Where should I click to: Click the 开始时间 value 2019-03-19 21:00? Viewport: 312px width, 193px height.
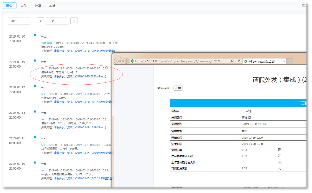coord(252,138)
